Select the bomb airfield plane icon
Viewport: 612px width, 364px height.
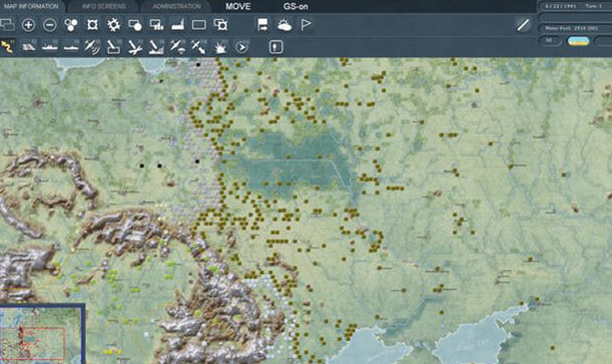point(135,47)
